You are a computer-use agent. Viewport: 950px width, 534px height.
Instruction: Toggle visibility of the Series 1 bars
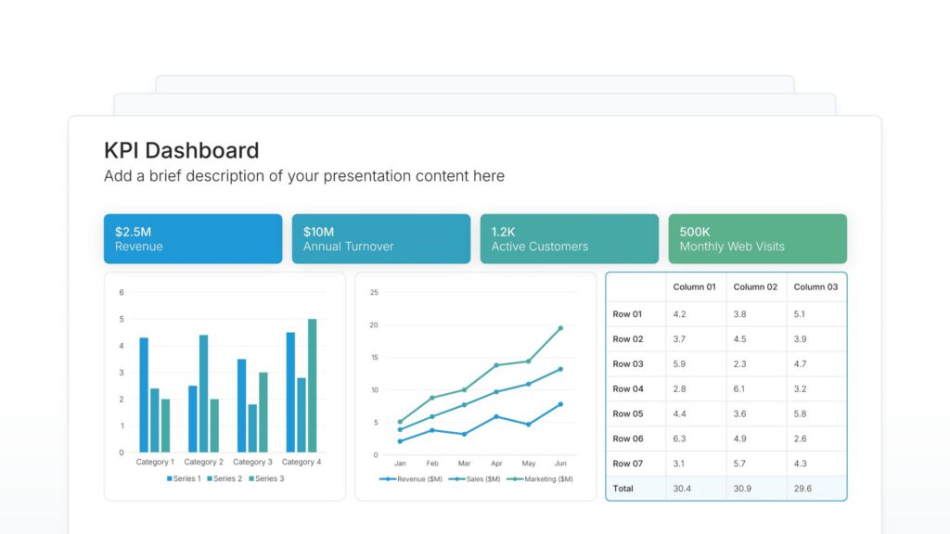[183, 478]
